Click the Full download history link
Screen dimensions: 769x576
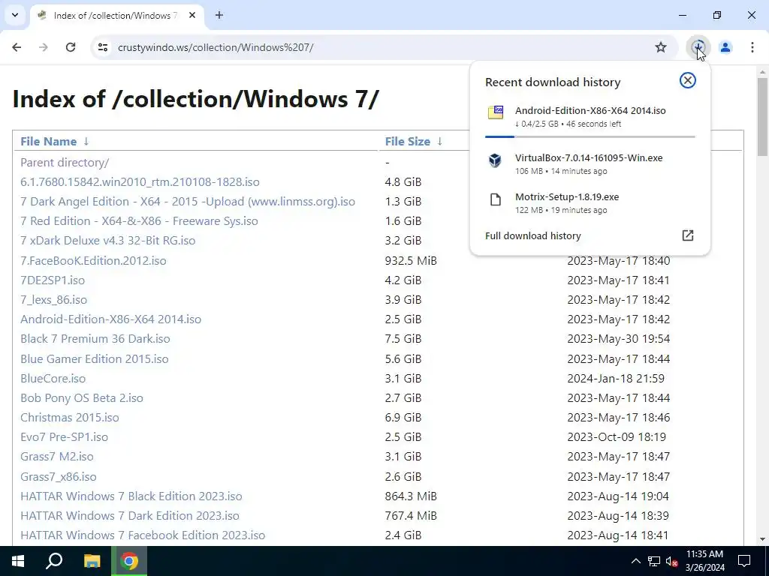[x=533, y=236]
